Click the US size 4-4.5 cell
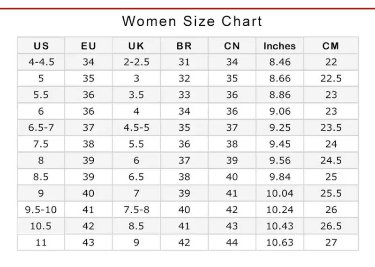375x267 pixels. click(41, 62)
